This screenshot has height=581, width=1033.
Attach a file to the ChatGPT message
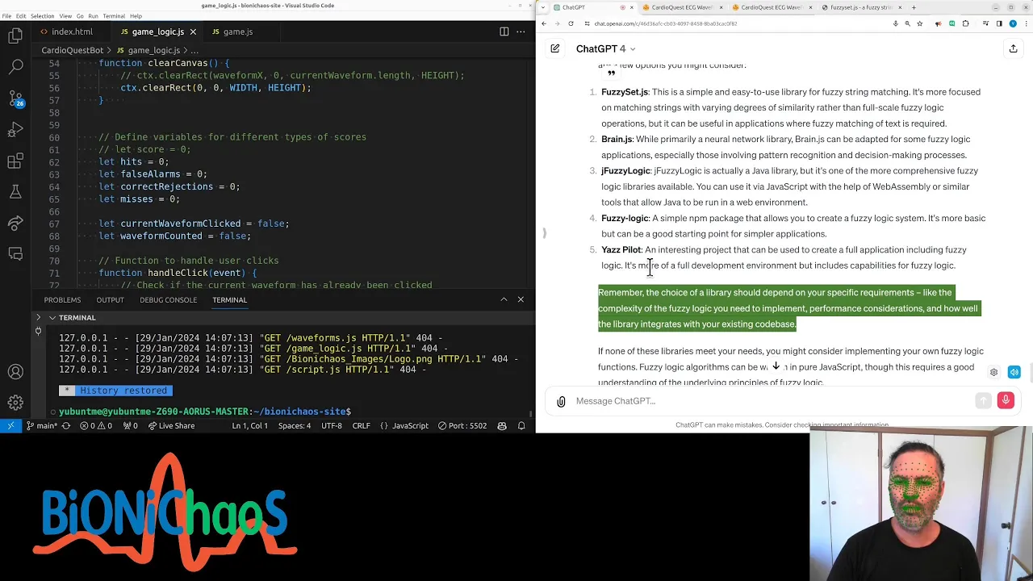(x=561, y=401)
